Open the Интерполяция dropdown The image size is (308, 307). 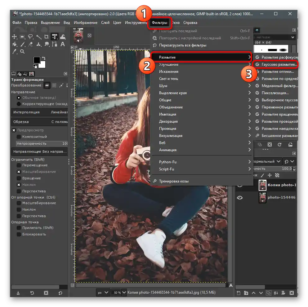click(x=39, y=112)
